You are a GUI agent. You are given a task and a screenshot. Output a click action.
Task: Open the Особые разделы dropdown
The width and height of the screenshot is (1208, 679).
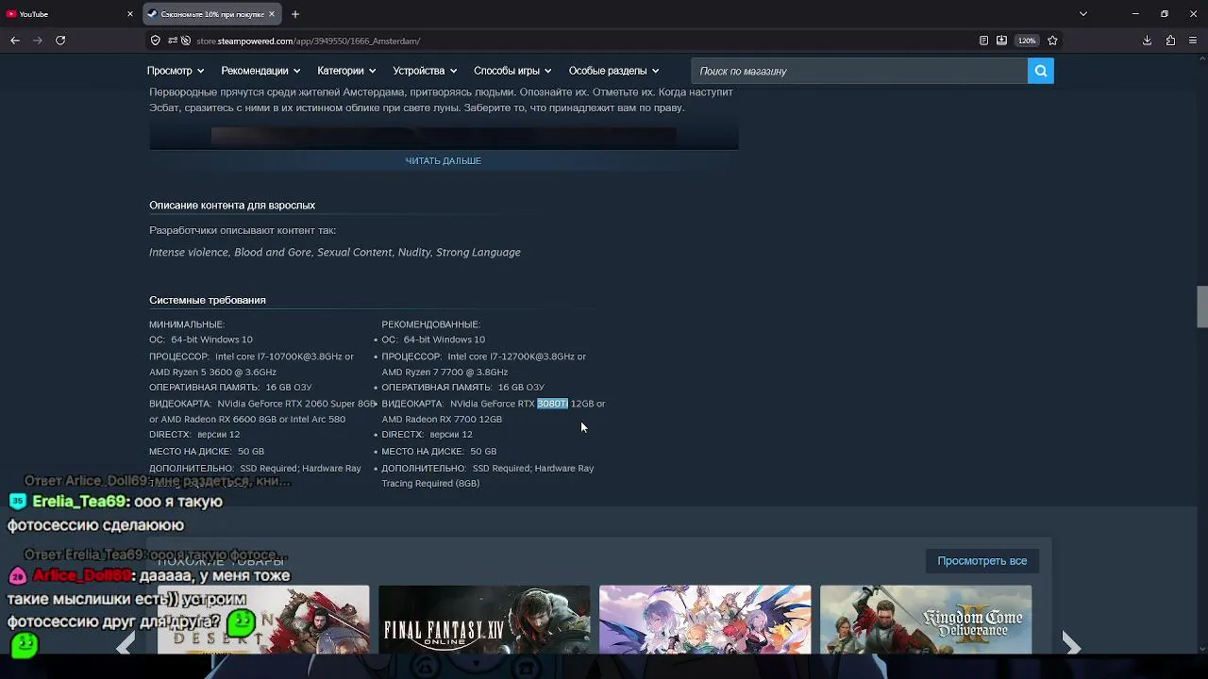(x=613, y=71)
